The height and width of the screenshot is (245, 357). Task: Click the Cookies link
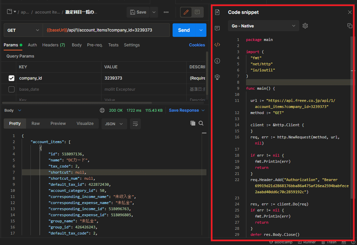point(197,45)
